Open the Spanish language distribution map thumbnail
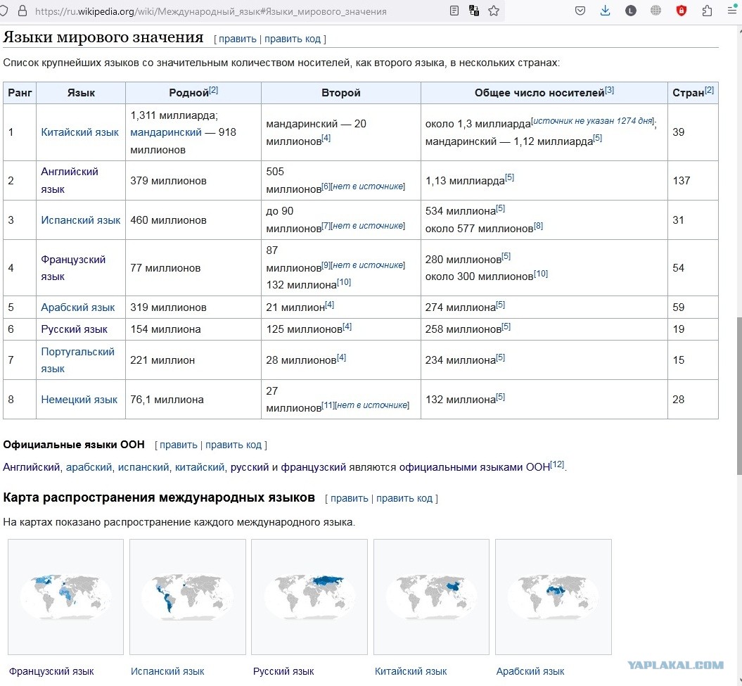The height and width of the screenshot is (686, 742). (187, 597)
